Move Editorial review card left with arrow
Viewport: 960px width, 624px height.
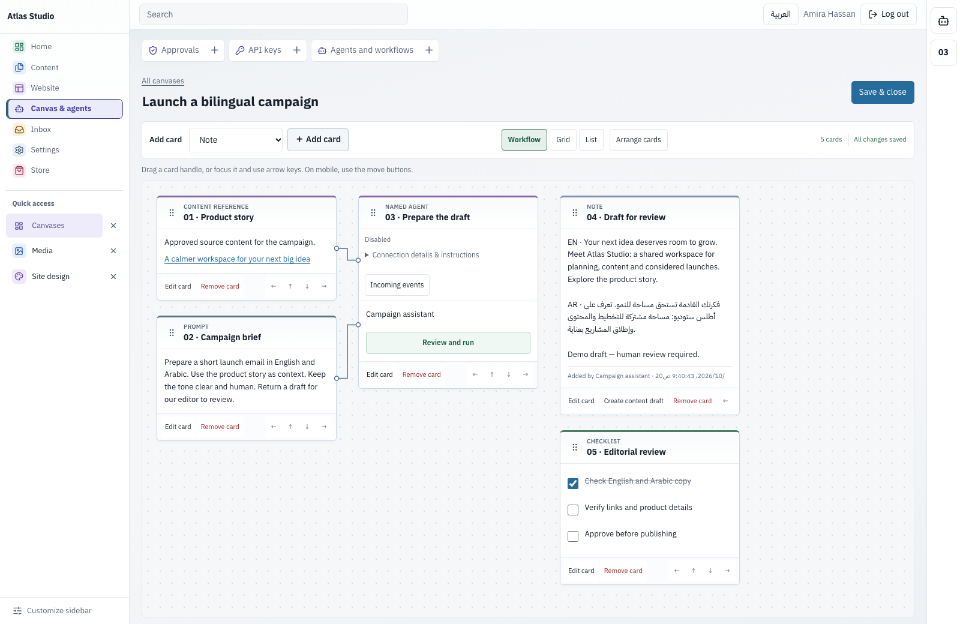click(x=677, y=571)
